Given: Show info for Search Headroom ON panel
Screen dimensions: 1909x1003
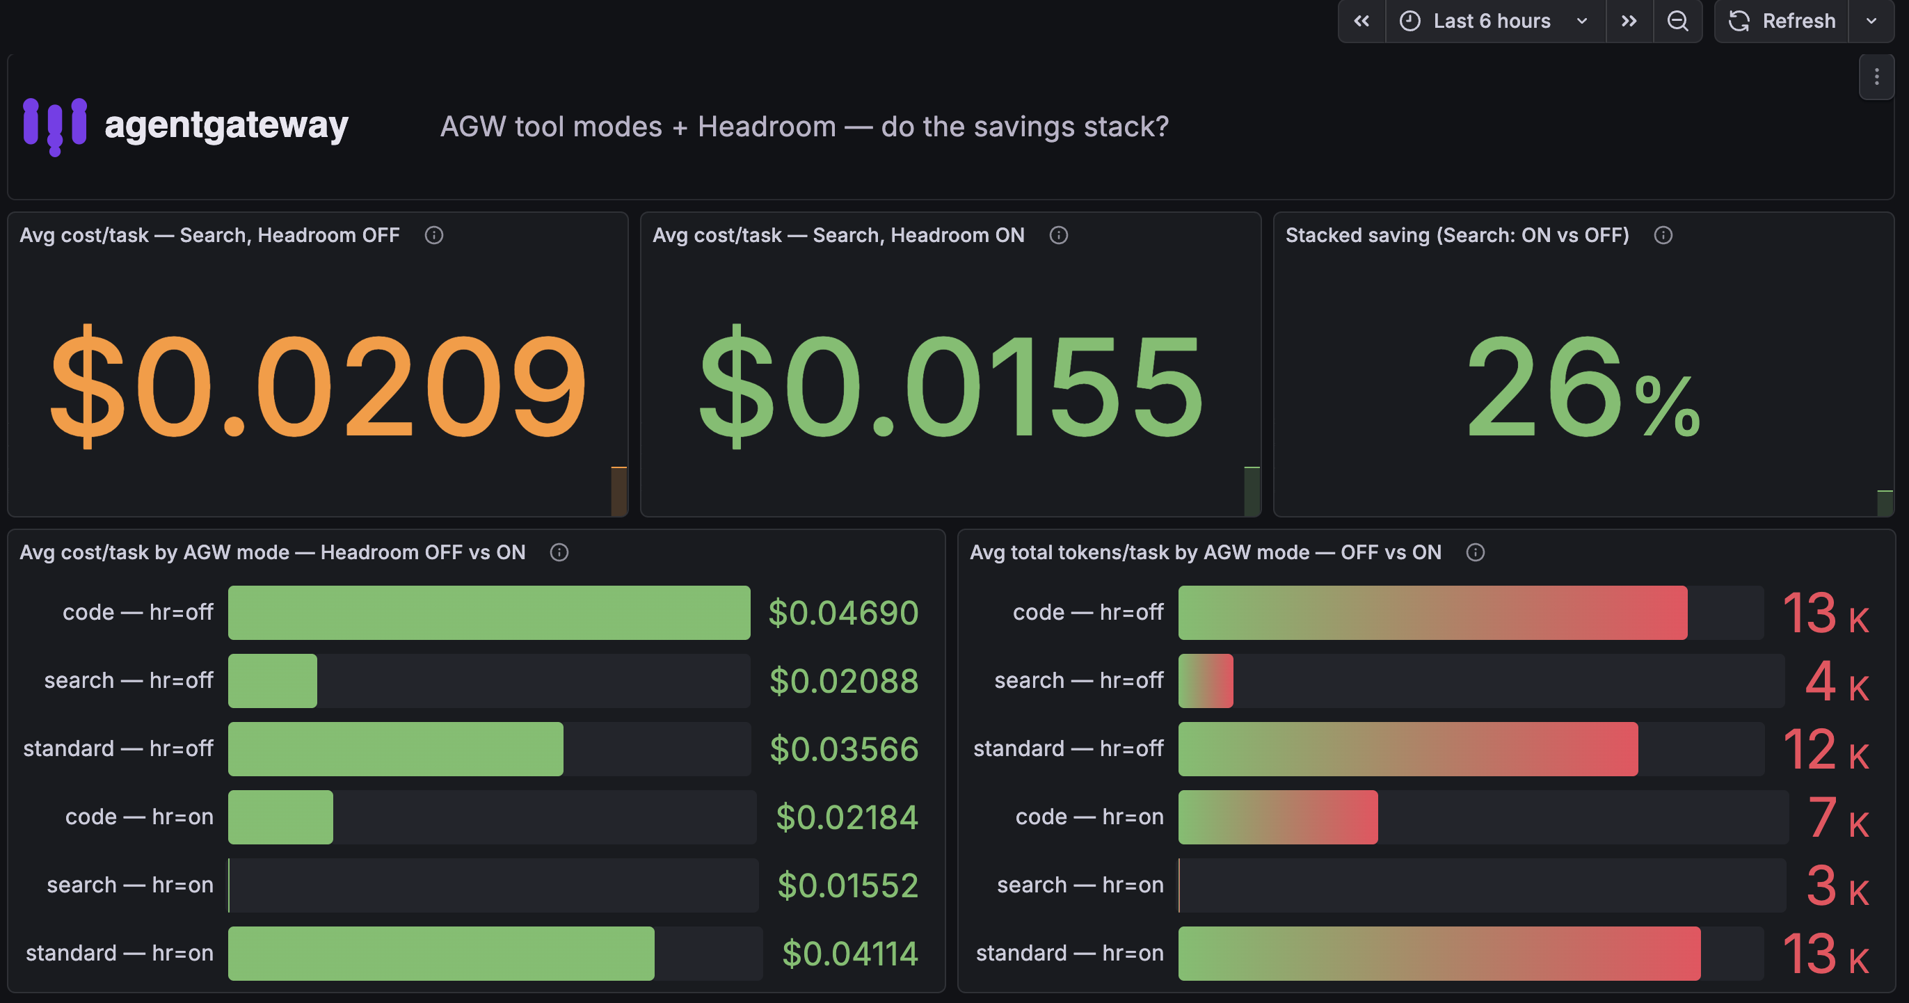Looking at the screenshot, I should click(1058, 236).
